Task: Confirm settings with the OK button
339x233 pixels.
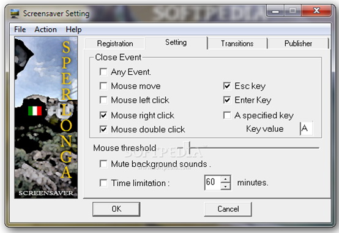Action: (116, 209)
